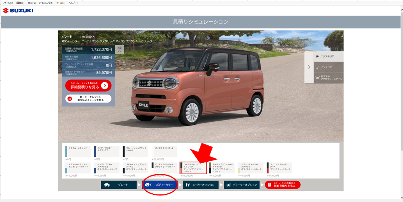Switch view to エクステリア
Image resolution: width=403 pixels, height=202 pixels.
click(329, 56)
